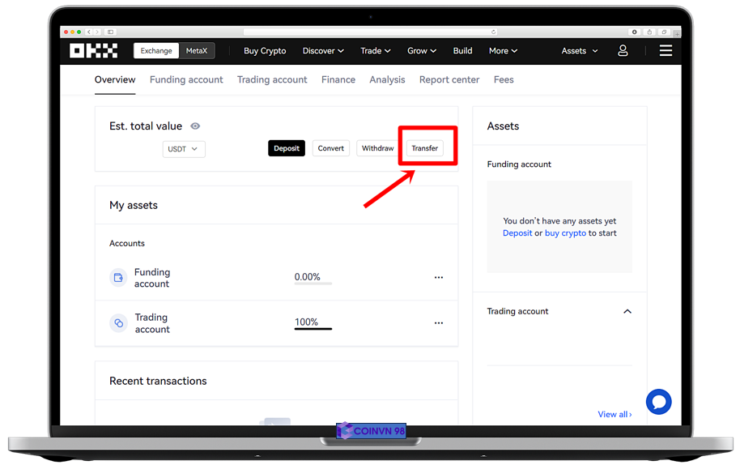Viewport: 740px width, 465px height.
Task: Click the Trading account icon
Action: pos(118,323)
